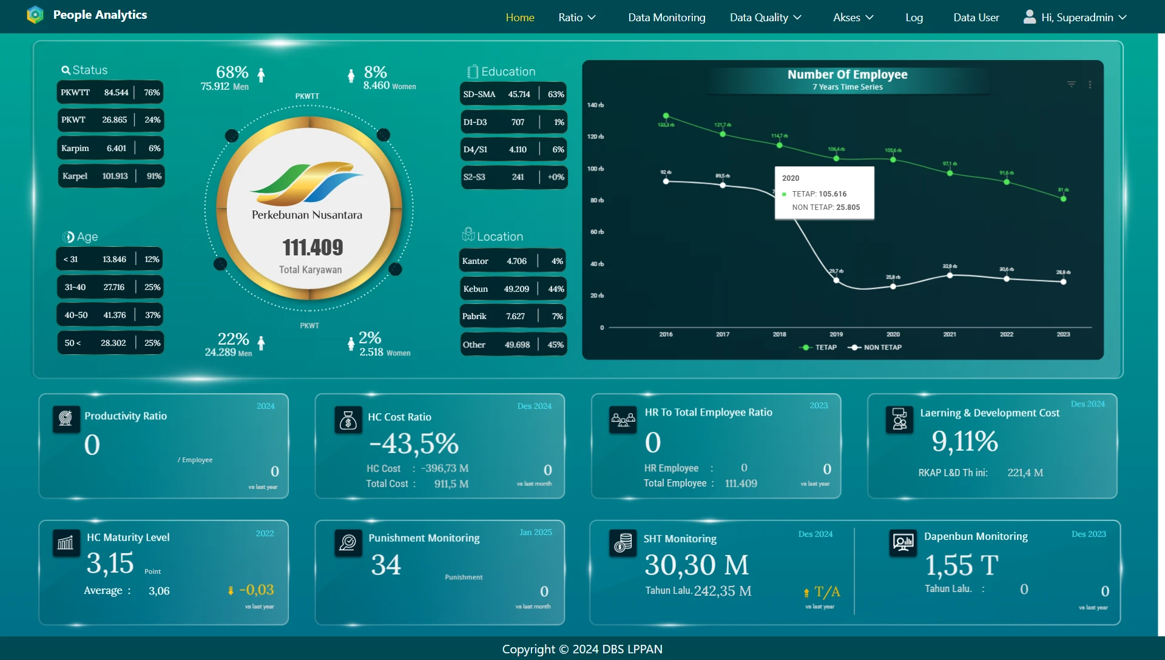This screenshot has width=1165, height=660.
Task: Open Data Monitoring from the navigation bar
Action: (666, 17)
